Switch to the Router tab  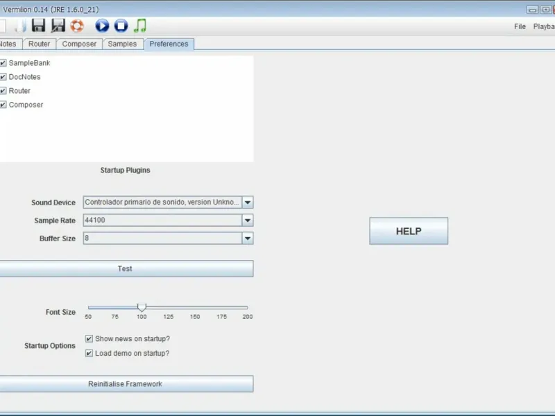(x=40, y=44)
